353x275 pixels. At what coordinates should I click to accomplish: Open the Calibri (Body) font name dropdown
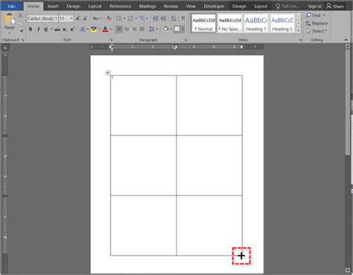57,19
